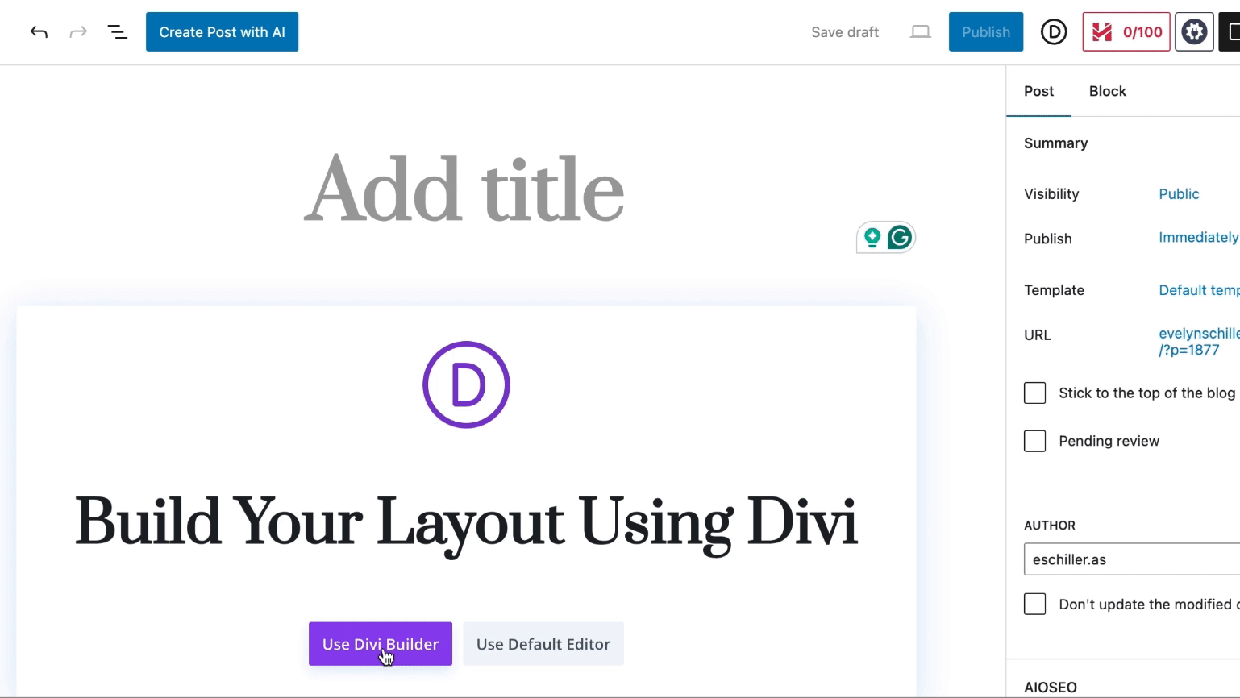Click the teal lightbulb suggestion icon
This screenshot has width=1240, height=698.
coord(872,238)
